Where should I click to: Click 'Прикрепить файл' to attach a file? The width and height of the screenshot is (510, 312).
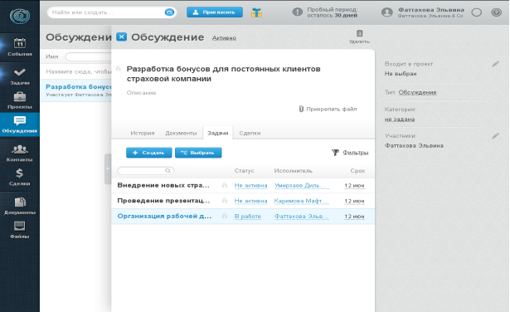[x=328, y=109]
